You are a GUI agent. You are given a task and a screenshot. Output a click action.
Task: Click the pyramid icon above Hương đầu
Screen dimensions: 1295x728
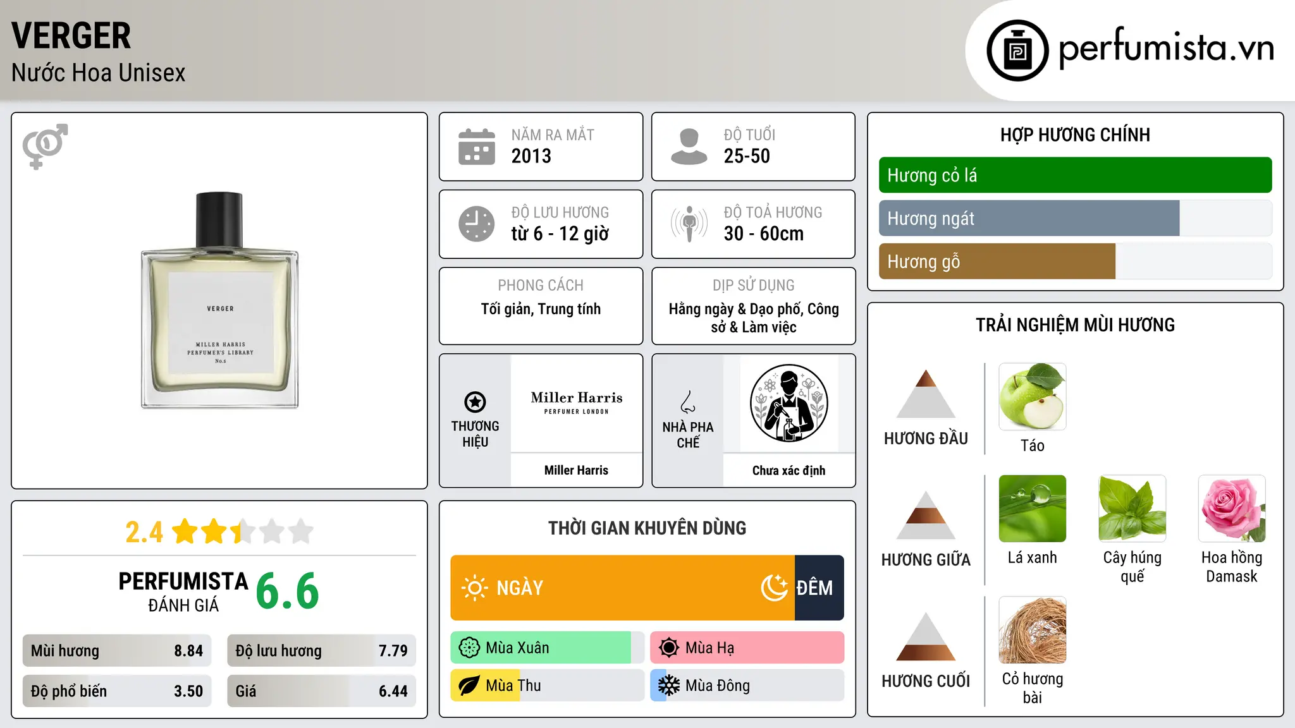point(926,394)
